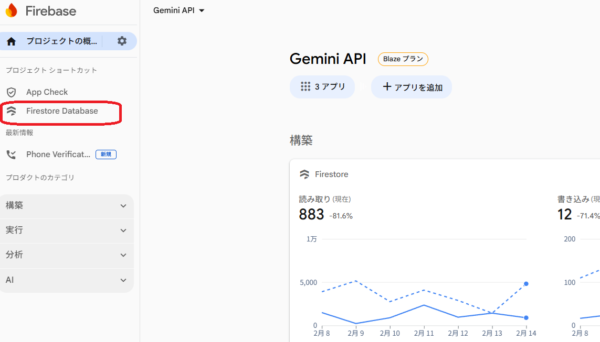Click the Blaze プラン badge
Image resolution: width=600 pixels, height=342 pixels.
[x=403, y=59]
